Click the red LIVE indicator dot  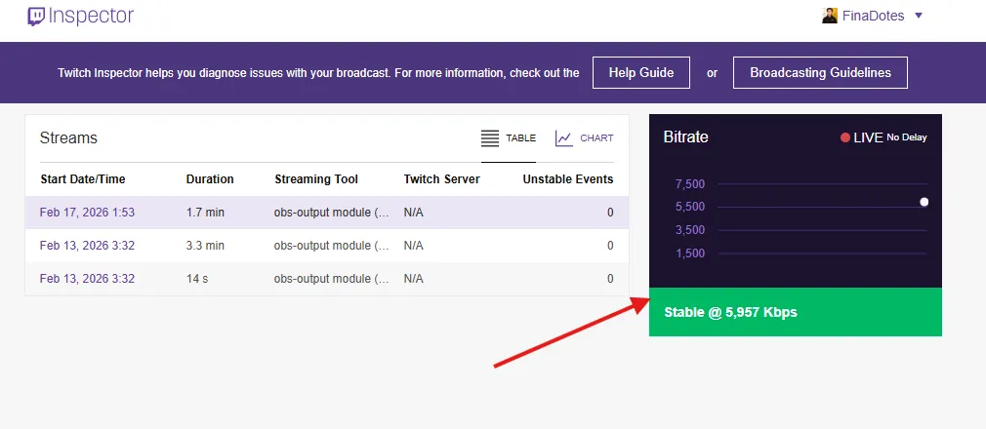[x=845, y=138]
